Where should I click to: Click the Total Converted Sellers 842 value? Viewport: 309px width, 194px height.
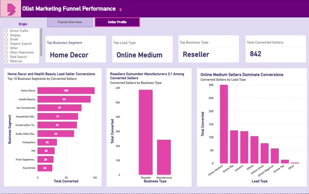point(255,54)
